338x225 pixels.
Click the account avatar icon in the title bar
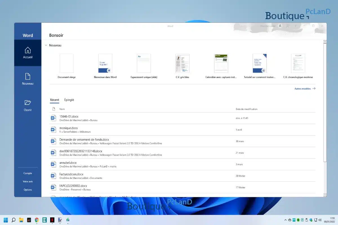(x=280, y=26)
